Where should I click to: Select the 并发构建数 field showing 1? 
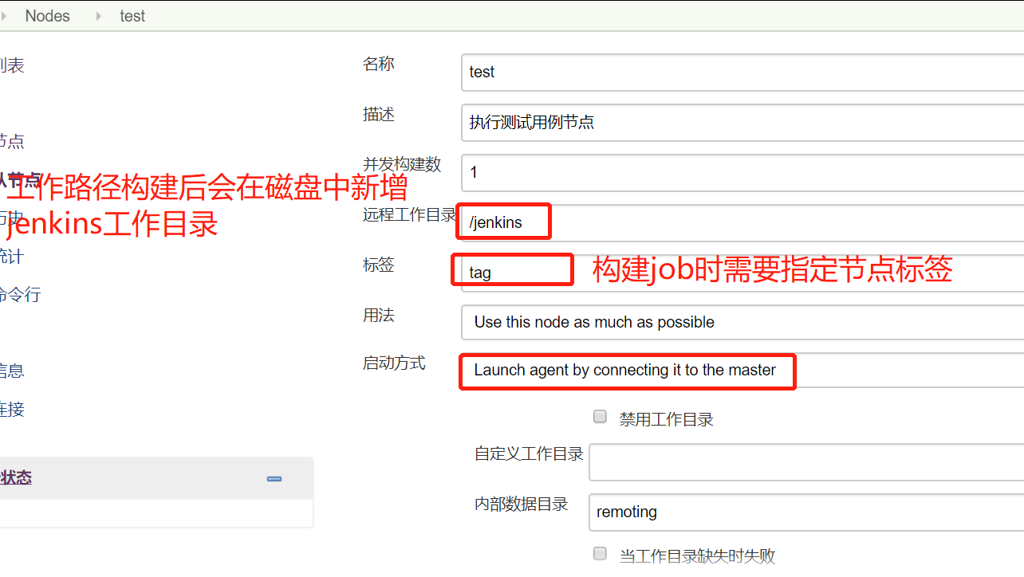click(742, 172)
